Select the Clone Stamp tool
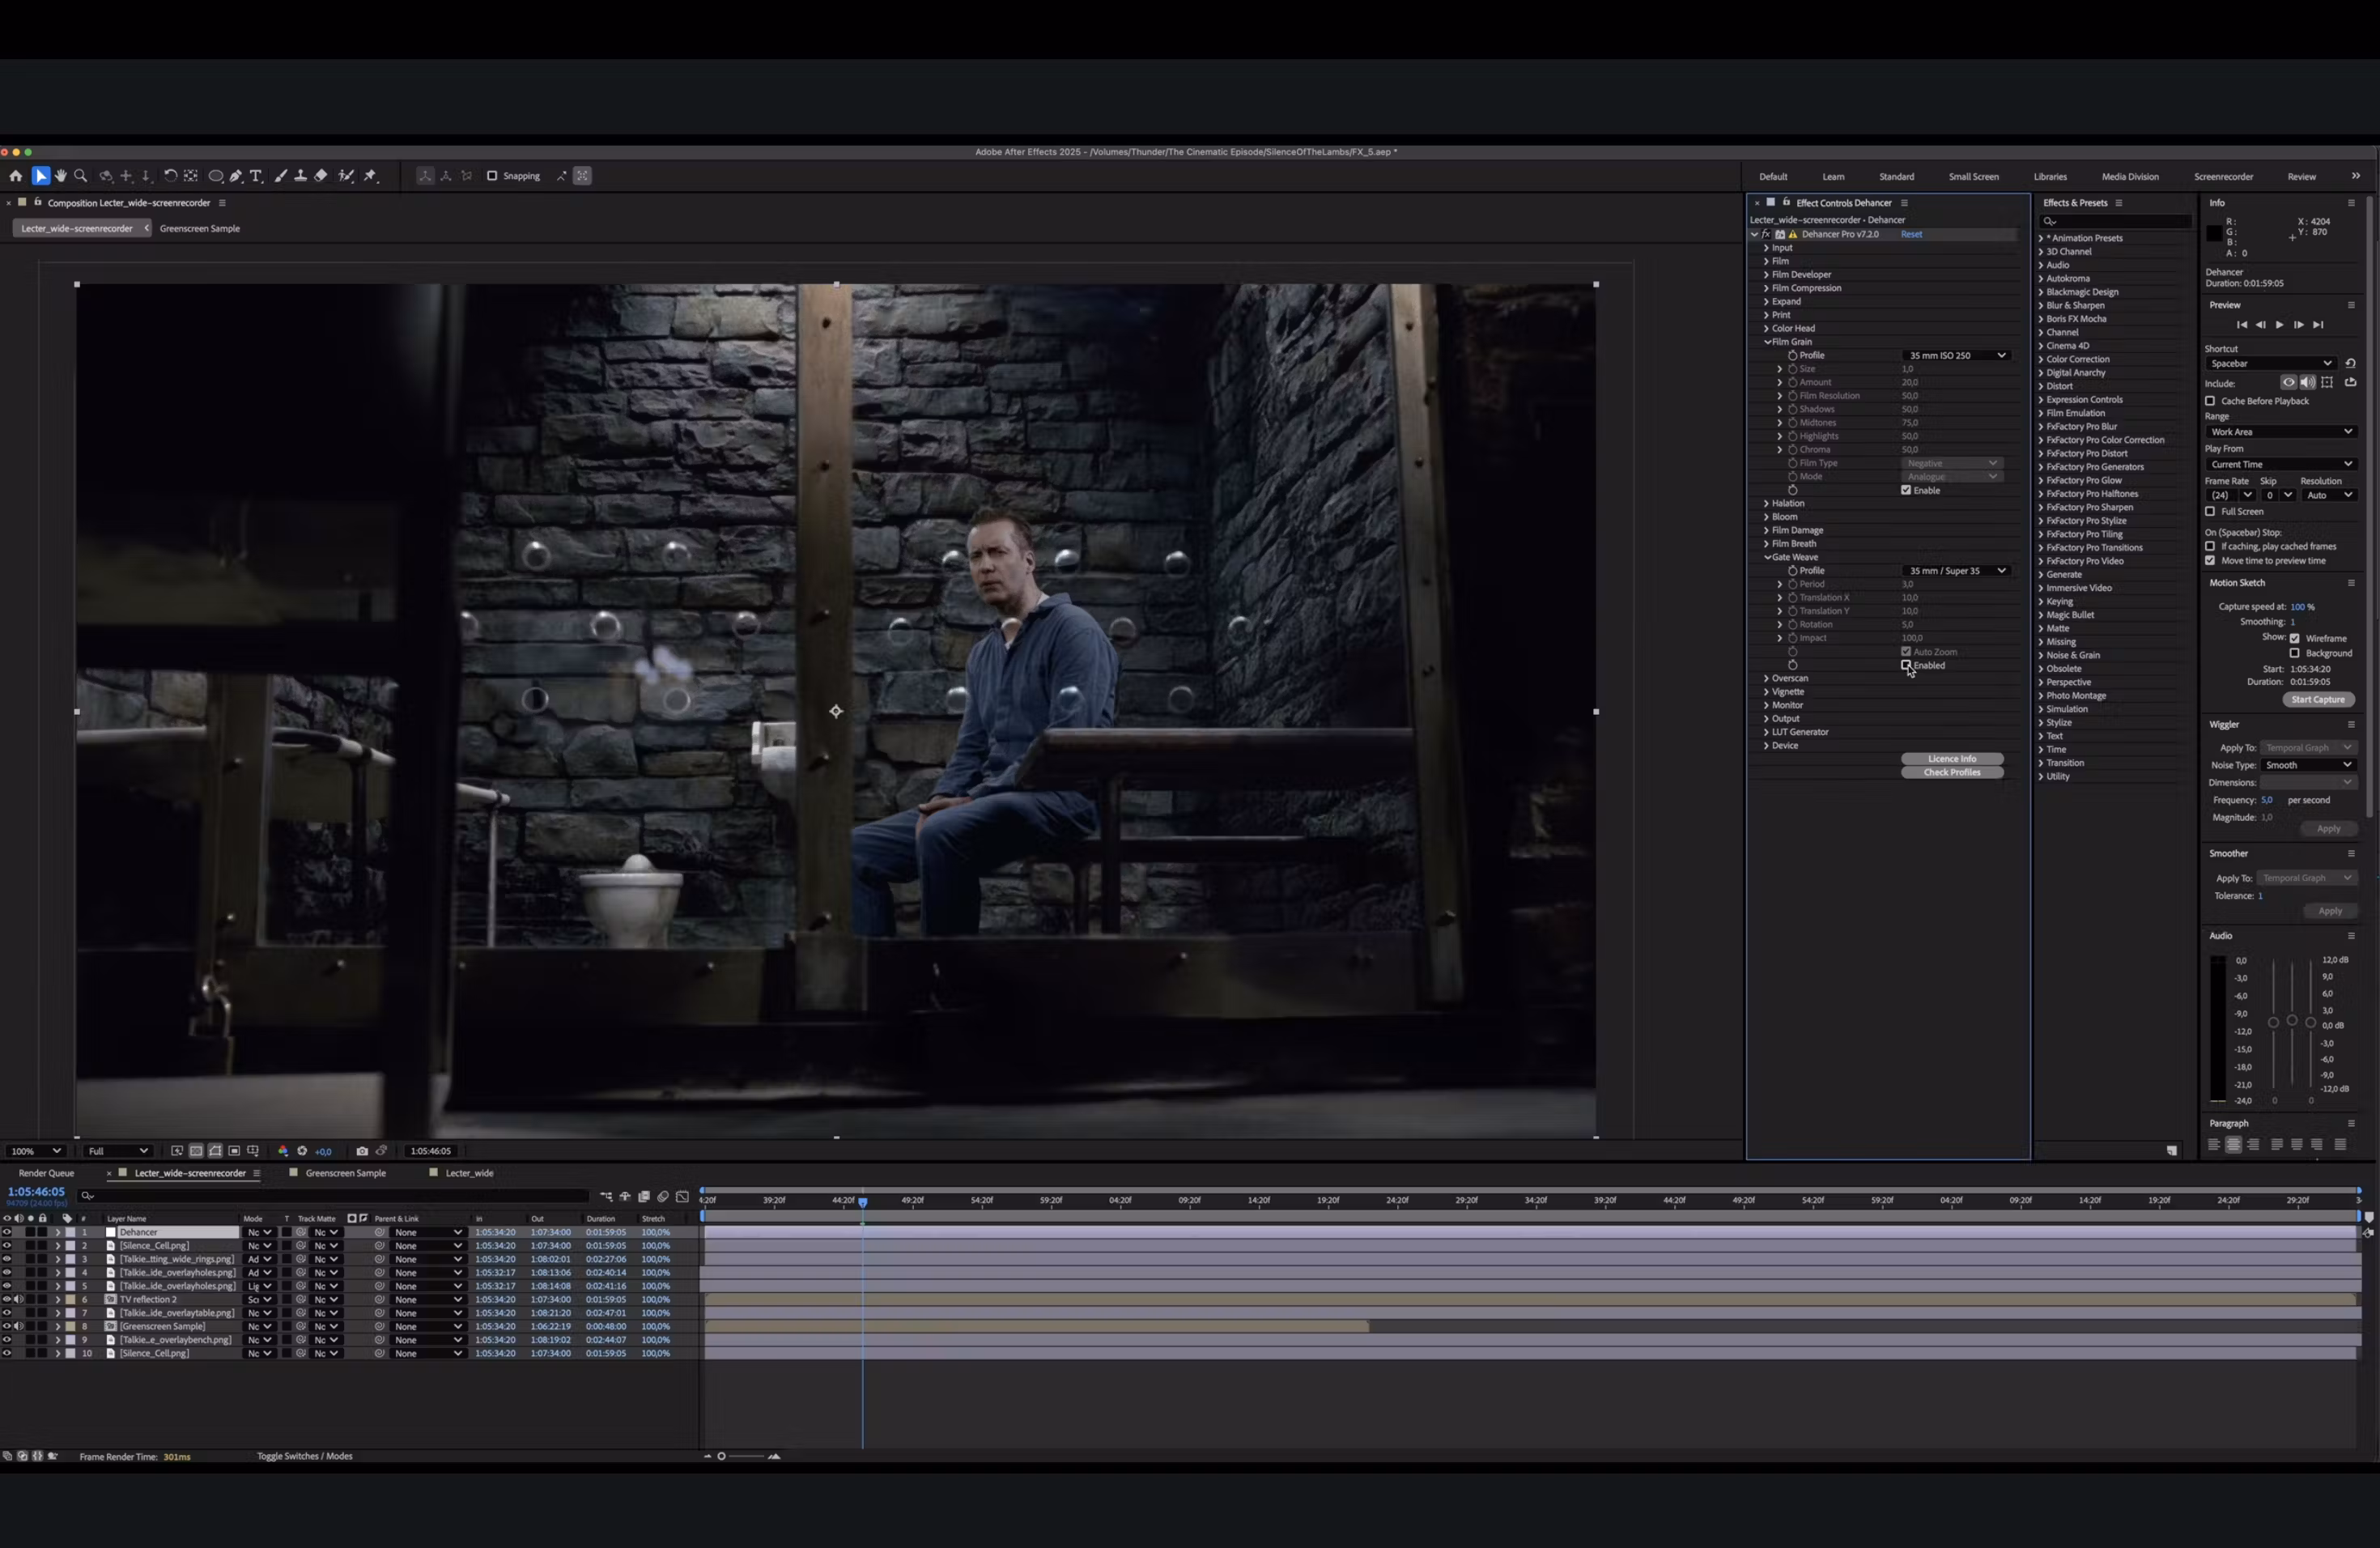Viewport: 2380px width, 1548px height. tap(300, 176)
